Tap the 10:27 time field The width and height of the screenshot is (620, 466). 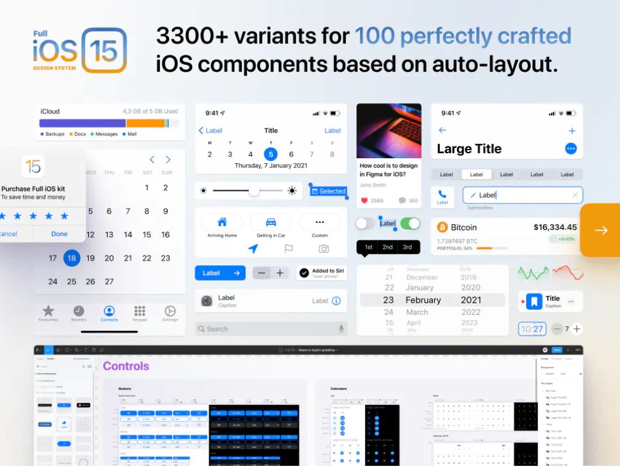(532, 329)
